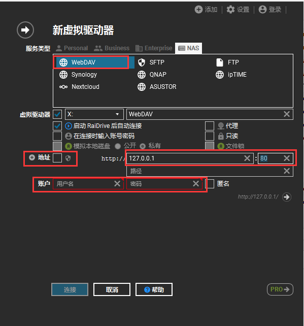304x326 pixels.
Task: Enable the proxy checkbox
Action: (210, 126)
